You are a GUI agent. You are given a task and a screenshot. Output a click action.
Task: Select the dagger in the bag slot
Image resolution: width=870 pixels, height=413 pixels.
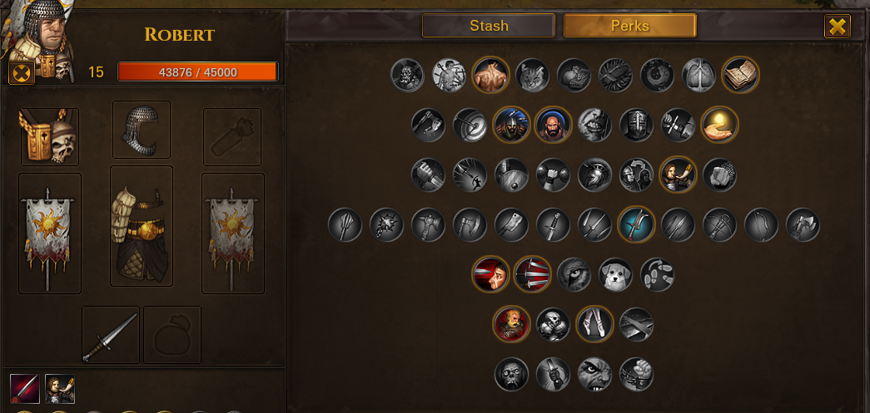(x=111, y=335)
